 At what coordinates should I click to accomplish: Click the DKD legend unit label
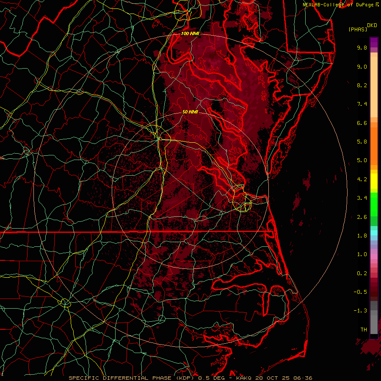tap(372, 25)
